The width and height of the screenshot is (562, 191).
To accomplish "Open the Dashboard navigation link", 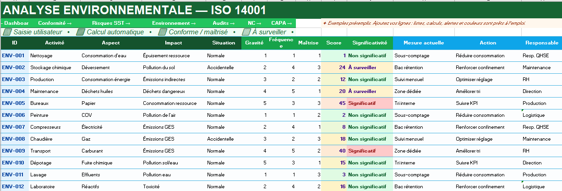I will click(x=15, y=23).
